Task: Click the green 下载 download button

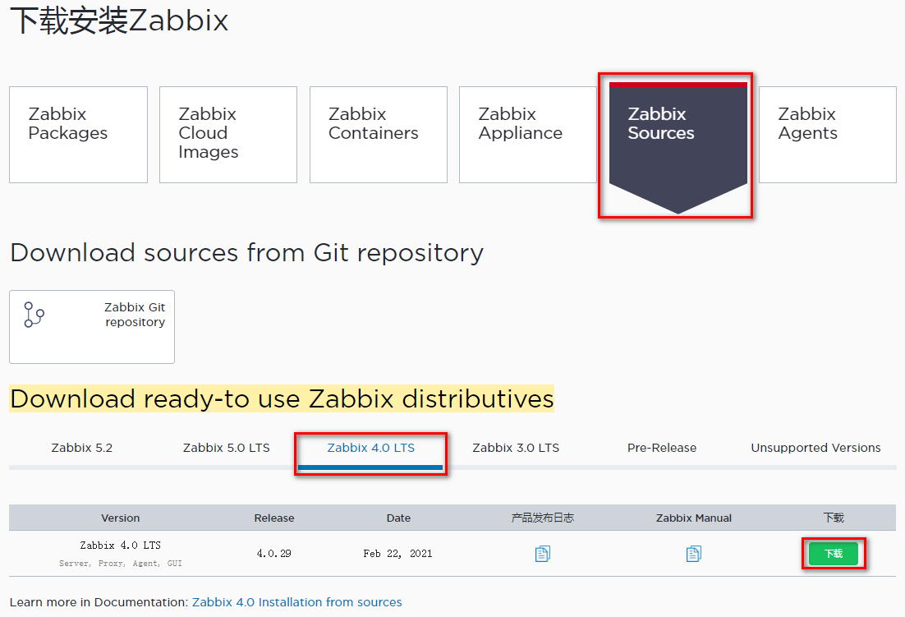Action: pos(834,554)
